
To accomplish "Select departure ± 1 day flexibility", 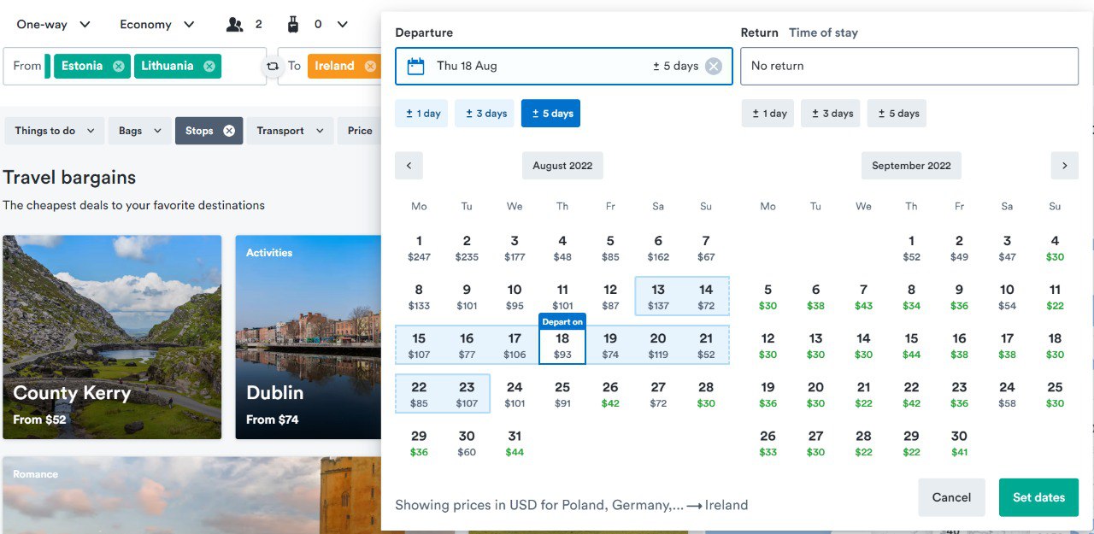I will pyautogui.click(x=421, y=114).
